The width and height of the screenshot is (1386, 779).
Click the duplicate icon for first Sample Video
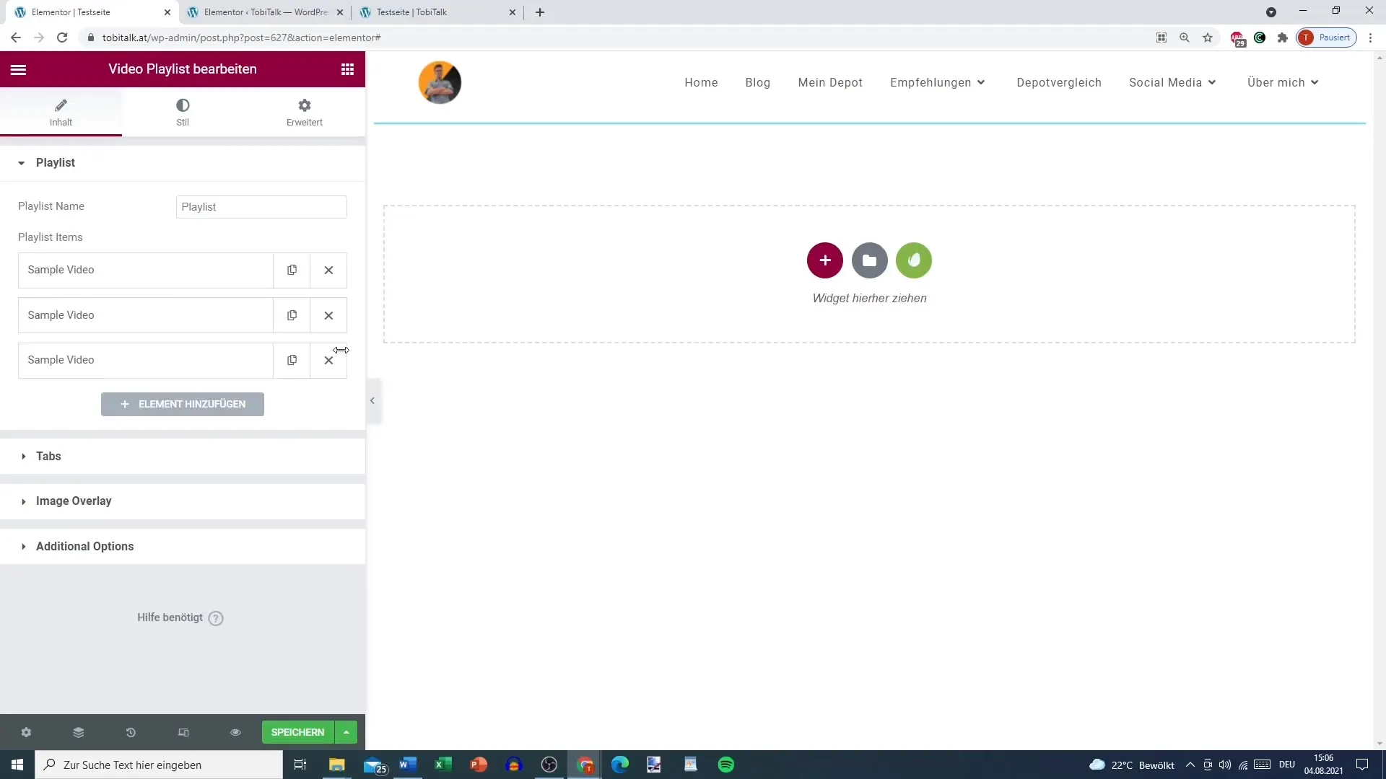tap(292, 269)
